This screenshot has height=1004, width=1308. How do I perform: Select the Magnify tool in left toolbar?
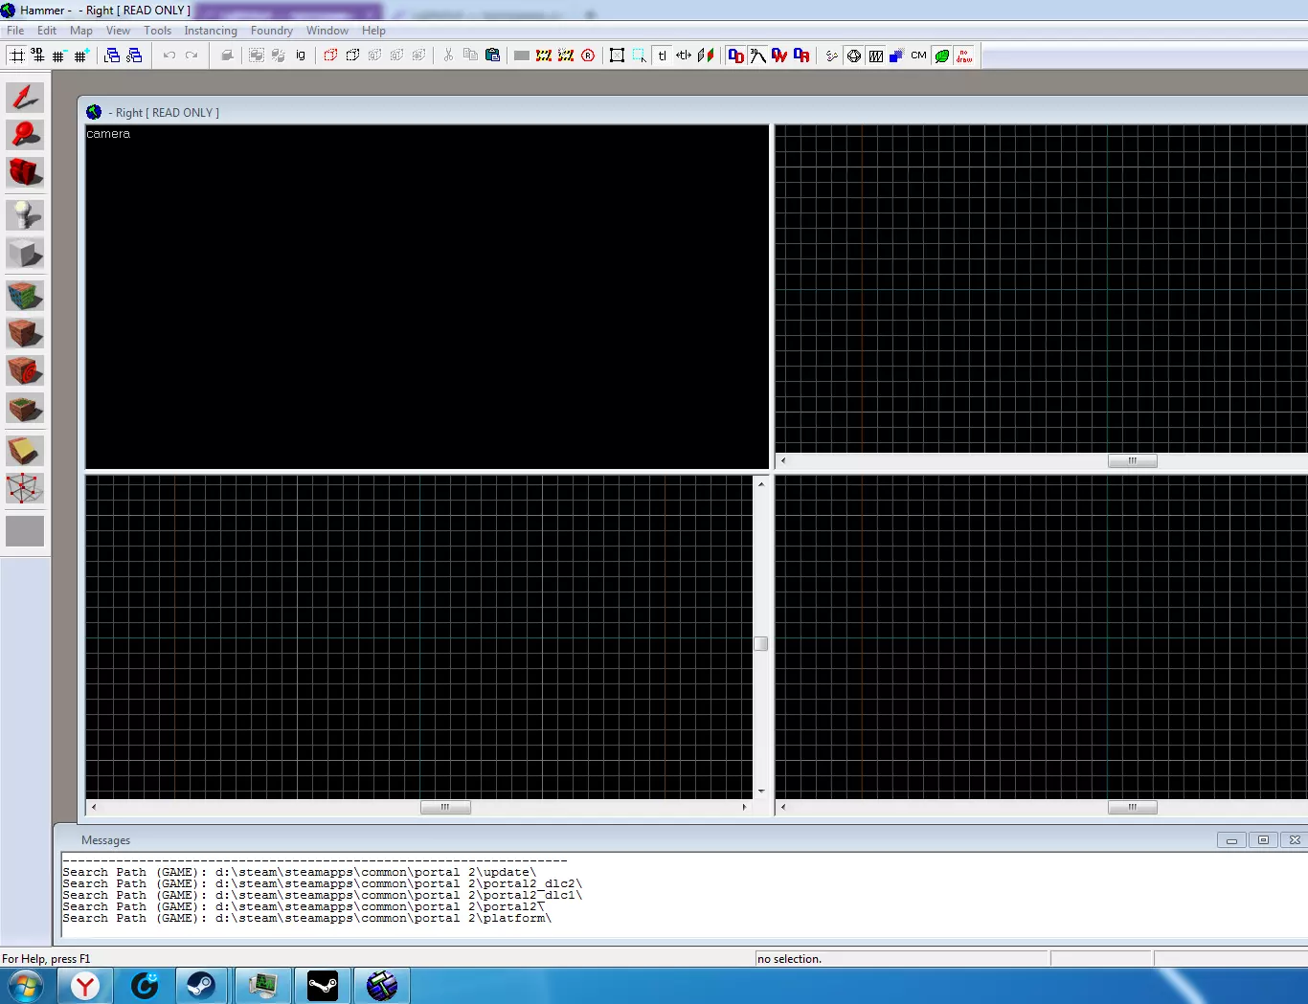tap(25, 135)
